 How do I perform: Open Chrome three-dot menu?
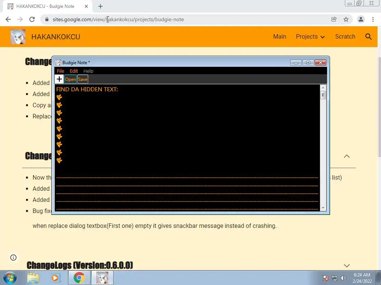coord(373,19)
